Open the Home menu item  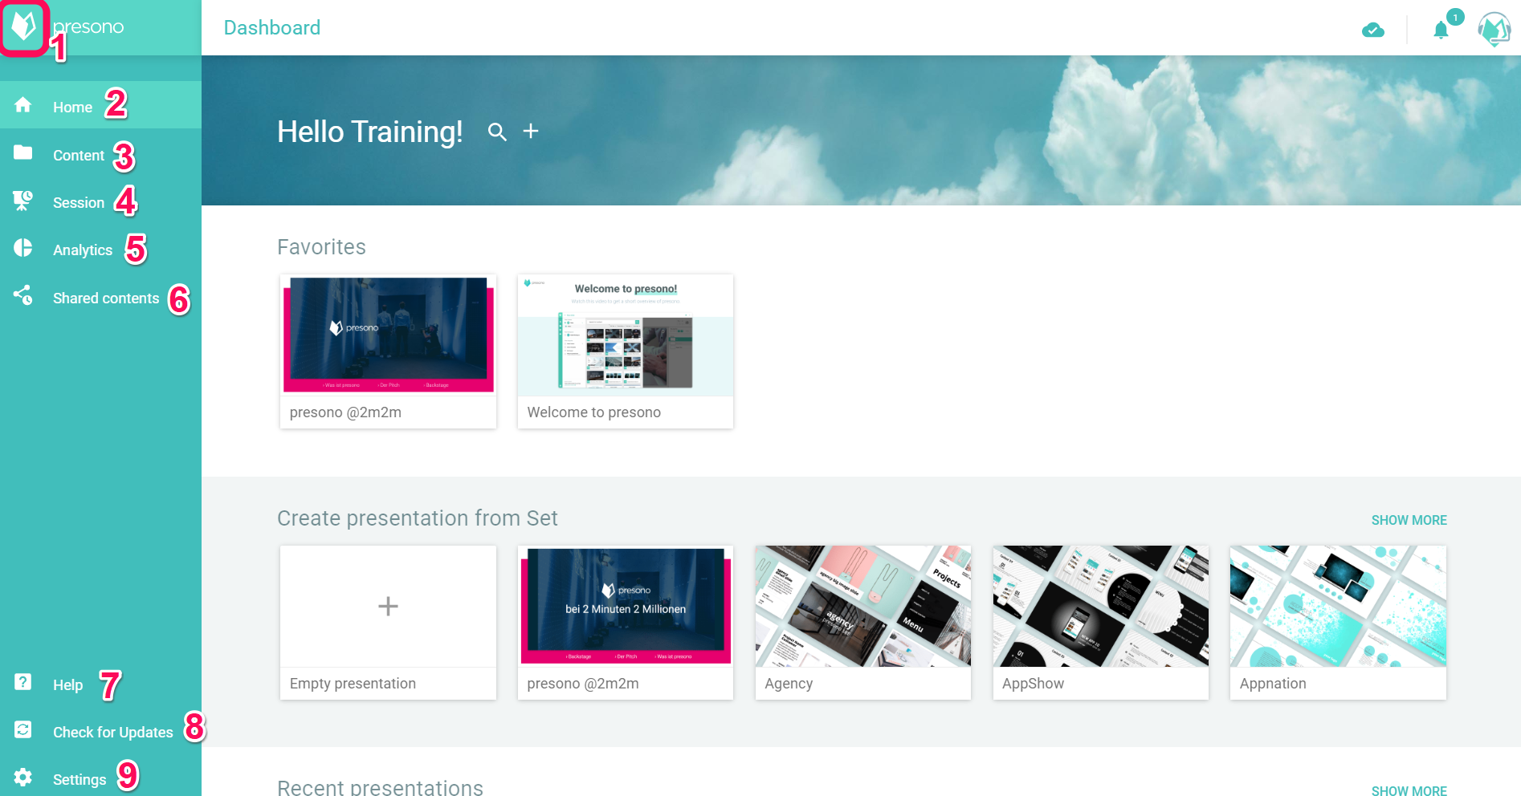click(100, 105)
